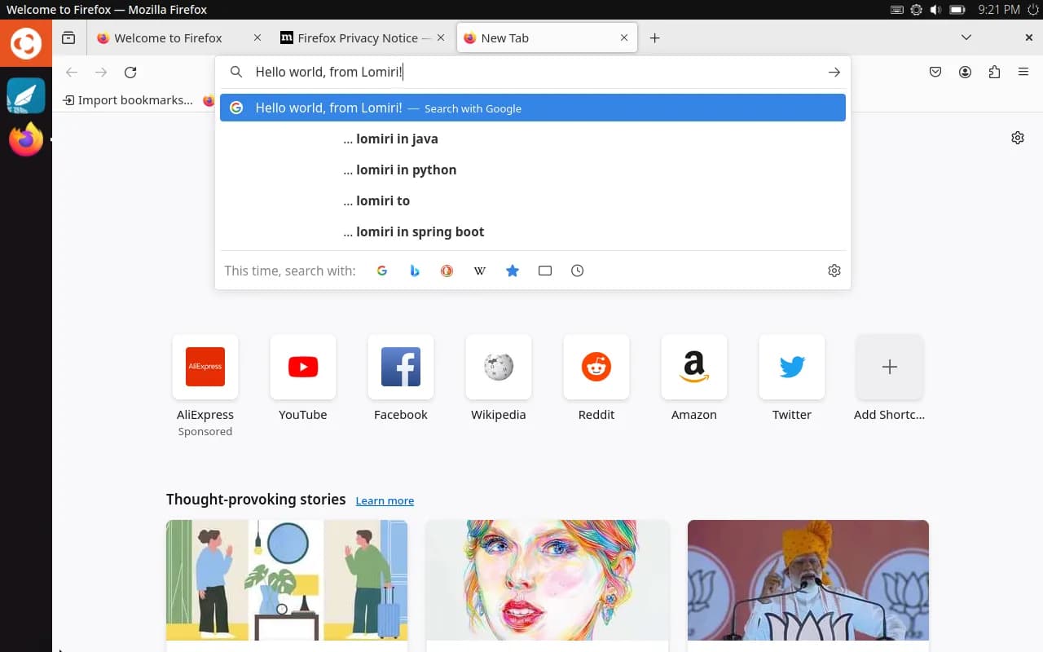Search history using the clock icon
1043x652 pixels.
(x=578, y=270)
